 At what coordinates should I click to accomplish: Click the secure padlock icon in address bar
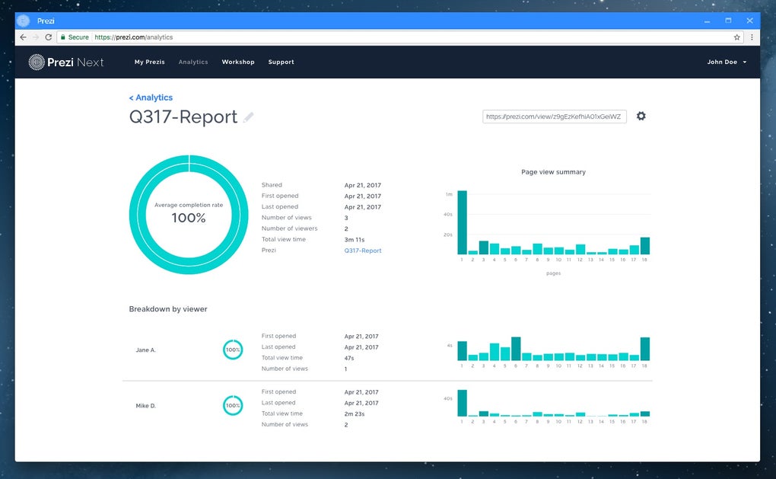tap(63, 37)
